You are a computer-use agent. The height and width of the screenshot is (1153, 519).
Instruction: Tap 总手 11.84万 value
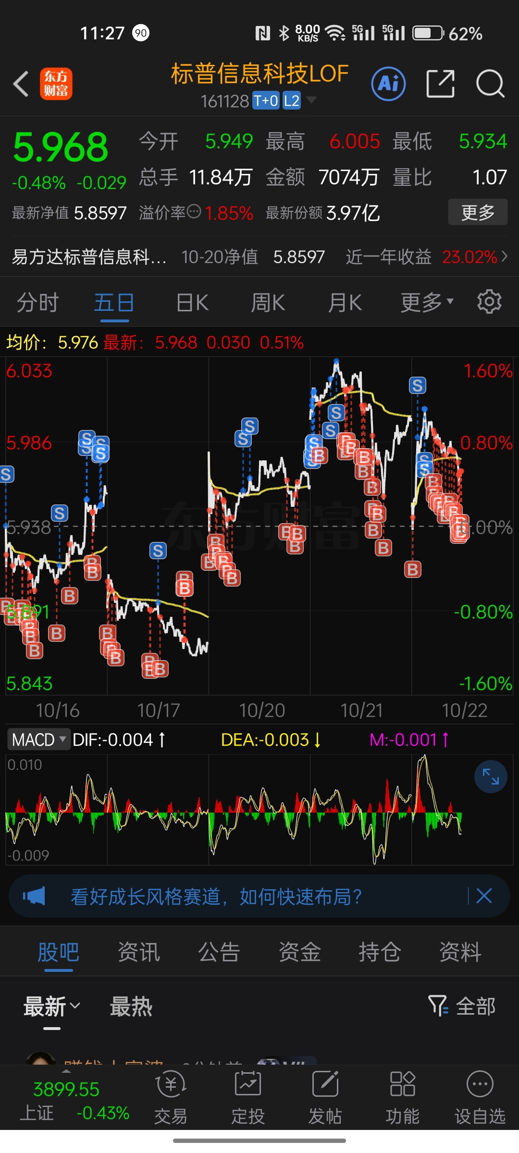pos(196,177)
